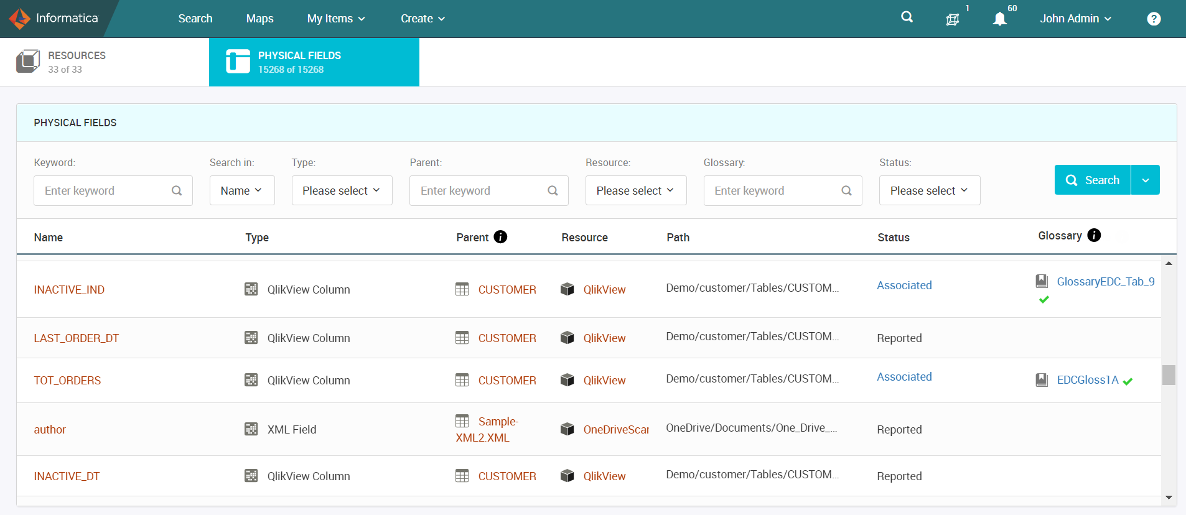Click the table vertical scrollbar thumb
Image resolution: width=1186 pixels, height=515 pixels.
tap(1169, 375)
